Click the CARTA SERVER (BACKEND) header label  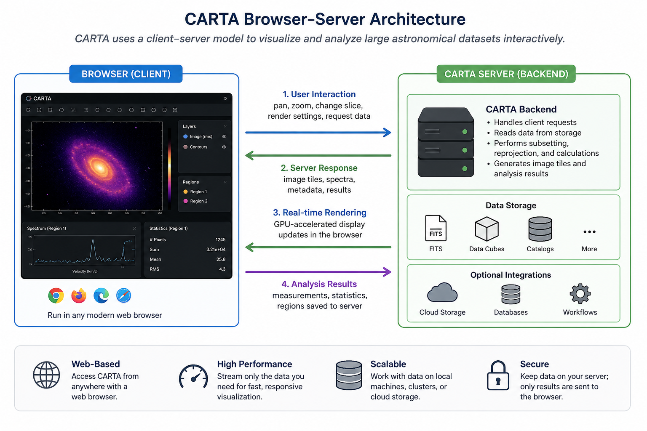click(x=506, y=74)
